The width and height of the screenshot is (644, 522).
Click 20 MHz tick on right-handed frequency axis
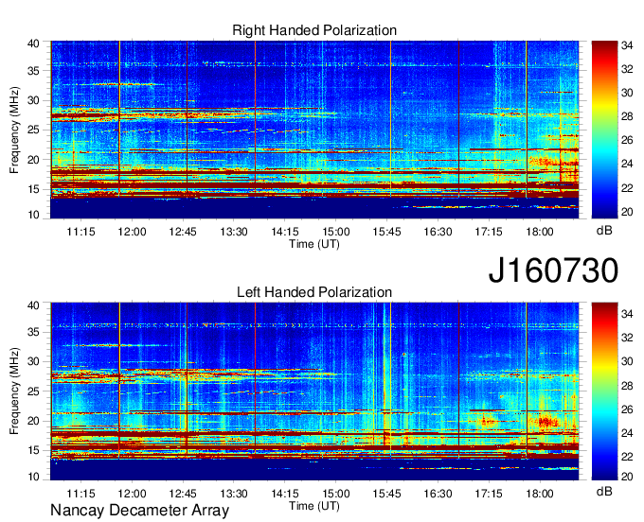(33, 160)
